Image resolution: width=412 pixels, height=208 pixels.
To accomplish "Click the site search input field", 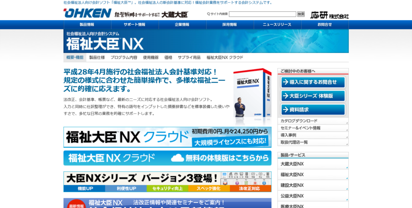I will point(262,14).
